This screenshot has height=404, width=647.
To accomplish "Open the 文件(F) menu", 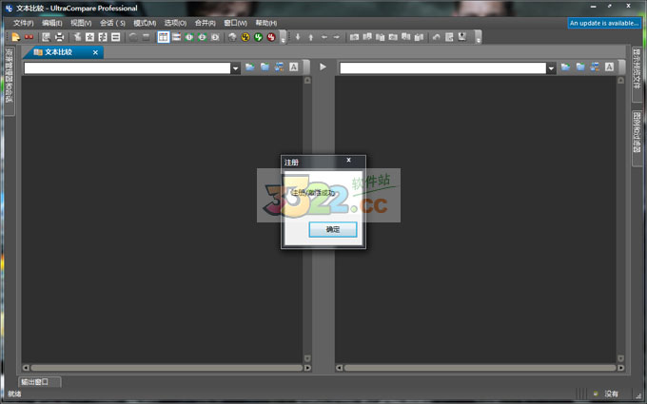I will 24,23.
